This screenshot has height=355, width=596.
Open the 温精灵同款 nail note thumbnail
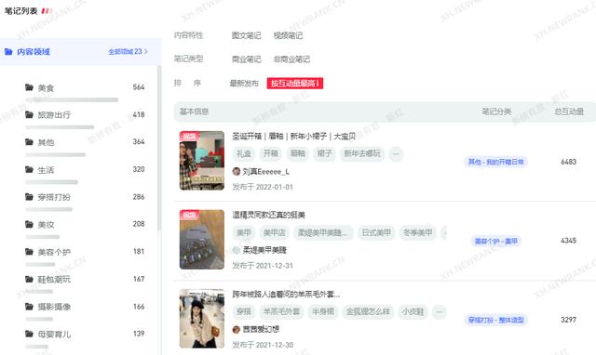click(x=202, y=240)
